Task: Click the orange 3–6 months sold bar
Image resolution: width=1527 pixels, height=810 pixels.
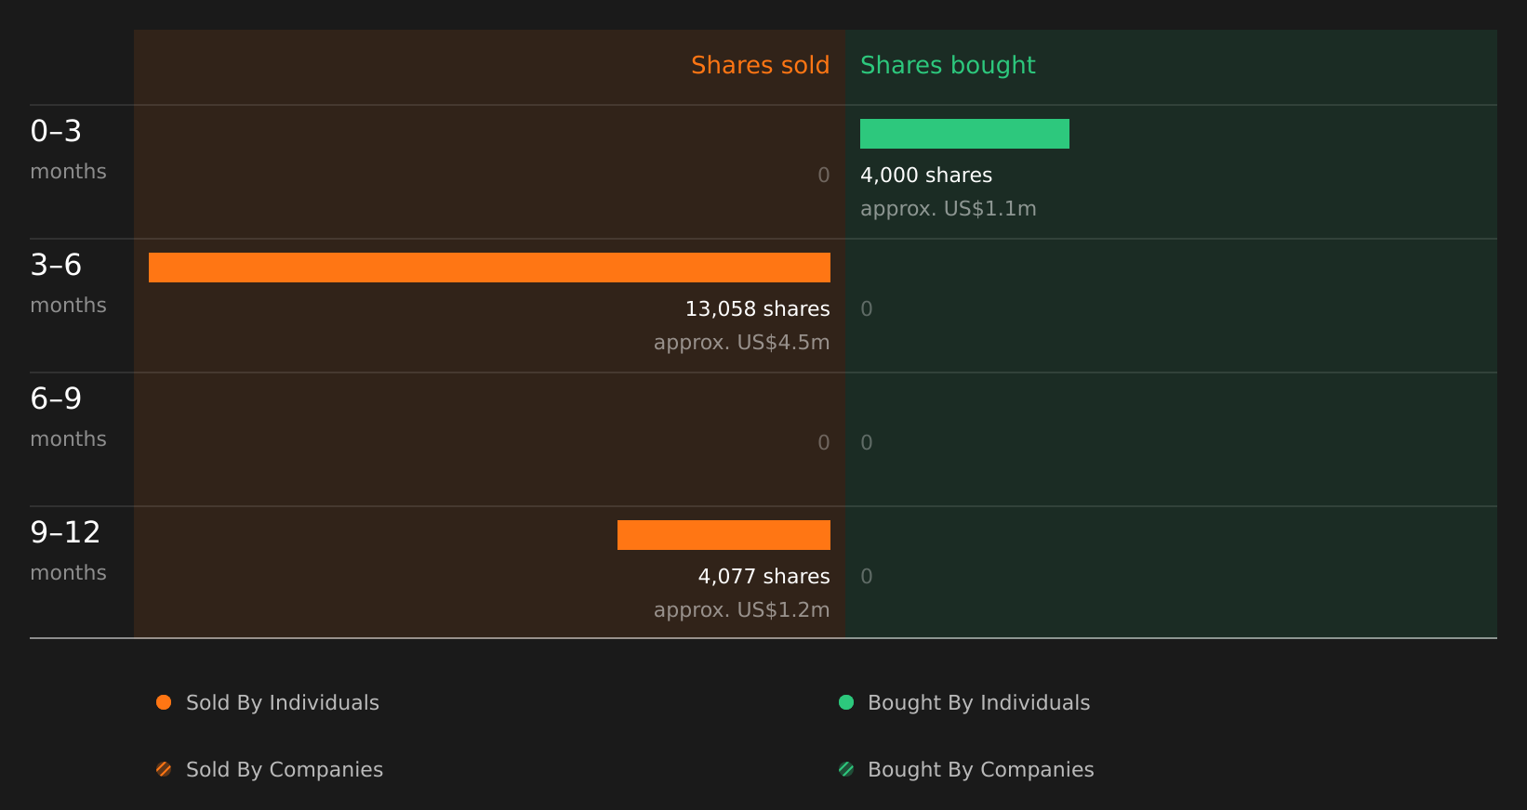Action: (489, 268)
